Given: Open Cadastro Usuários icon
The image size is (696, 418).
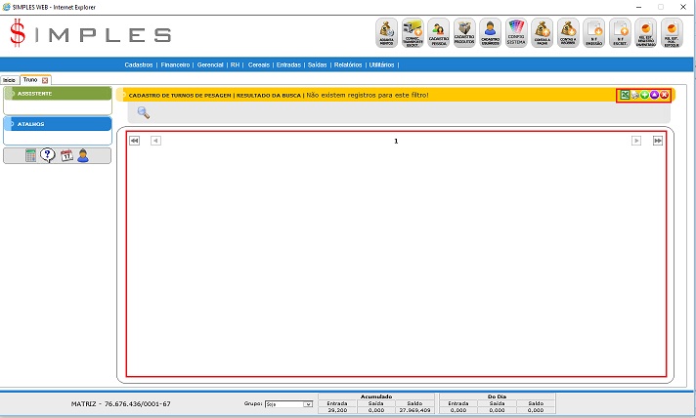Looking at the screenshot, I should tap(490, 33).
